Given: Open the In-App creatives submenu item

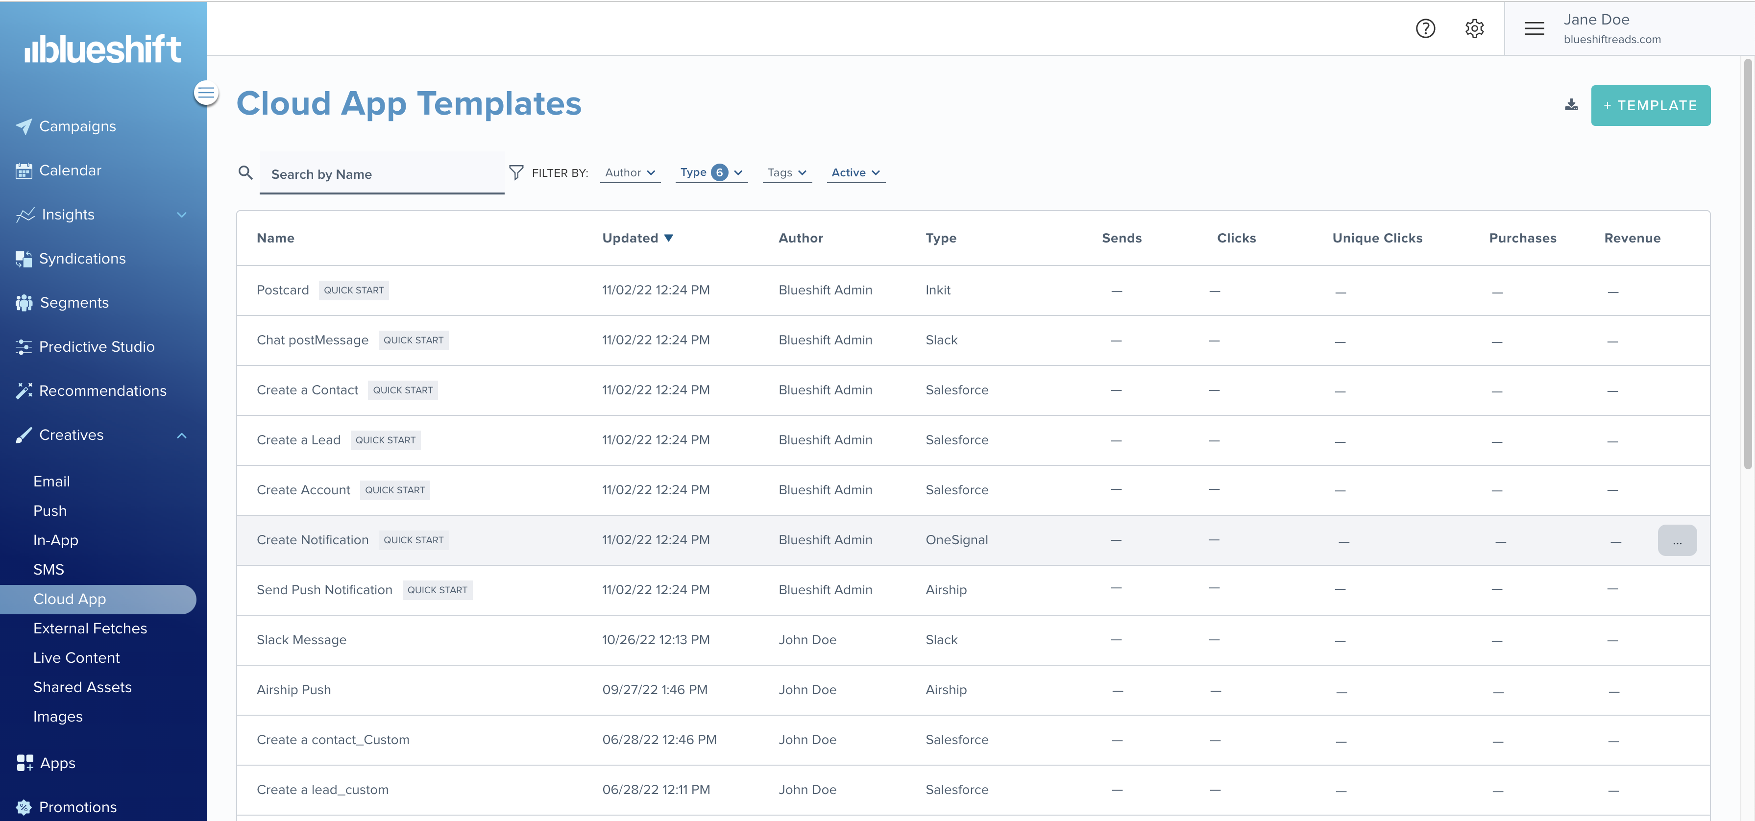Looking at the screenshot, I should pyautogui.click(x=56, y=540).
